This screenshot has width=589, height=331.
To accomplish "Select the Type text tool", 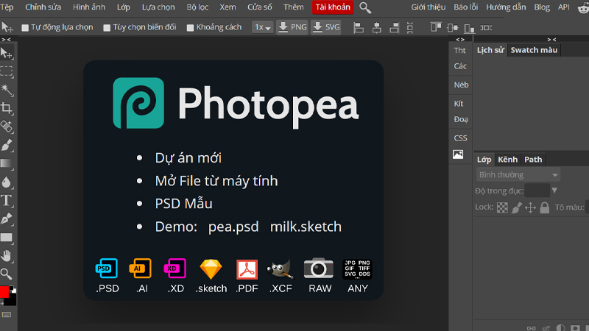I will (6, 200).
